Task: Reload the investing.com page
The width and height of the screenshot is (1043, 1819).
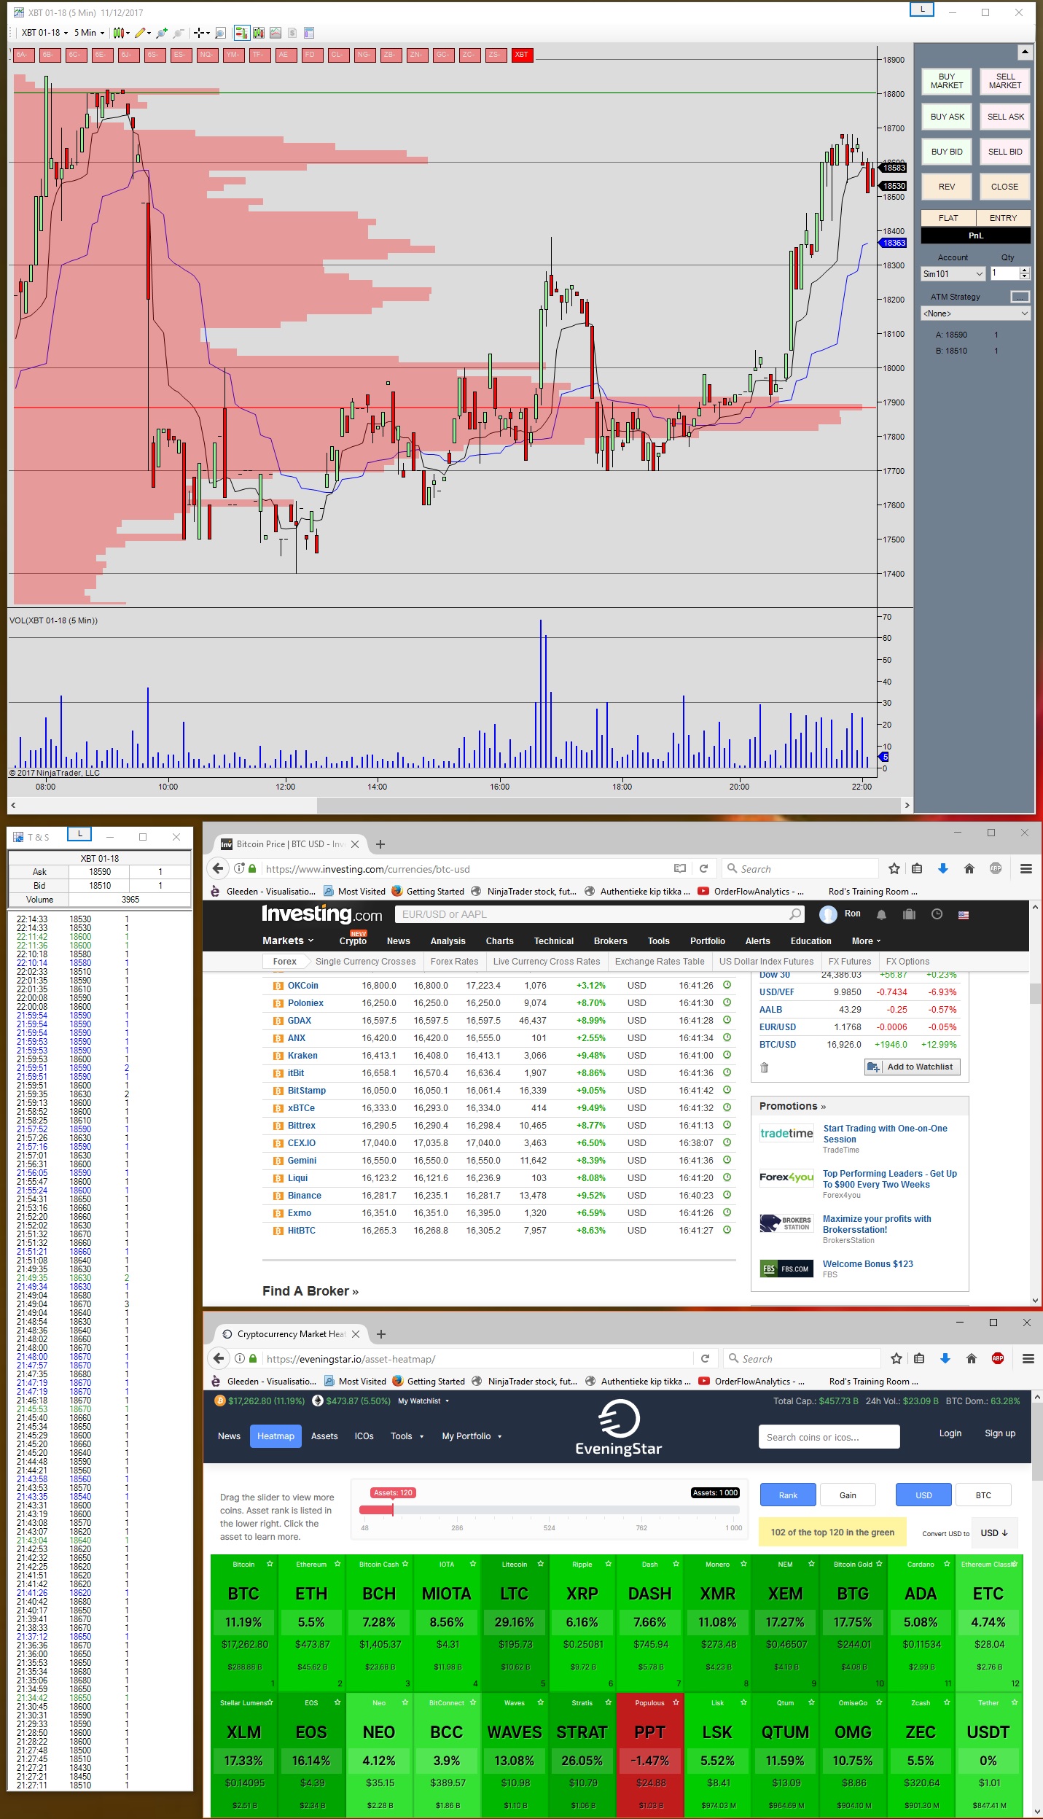Action: tap(704, 868)
